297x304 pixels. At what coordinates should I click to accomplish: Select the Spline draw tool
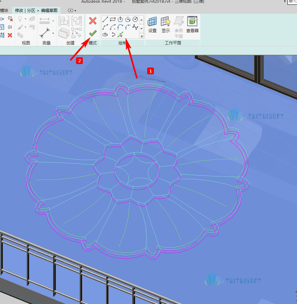[135, 27]
